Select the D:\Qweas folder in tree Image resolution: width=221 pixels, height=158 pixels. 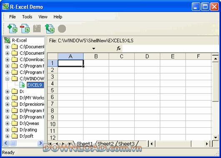[x=29, y=123]
